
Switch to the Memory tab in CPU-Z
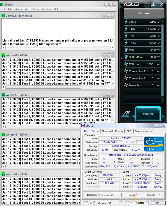click(119, 131)
